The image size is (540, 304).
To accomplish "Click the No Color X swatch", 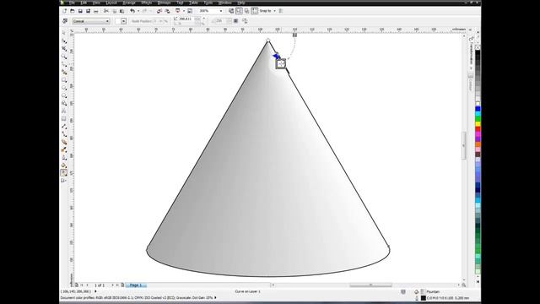I will point(478,47).
